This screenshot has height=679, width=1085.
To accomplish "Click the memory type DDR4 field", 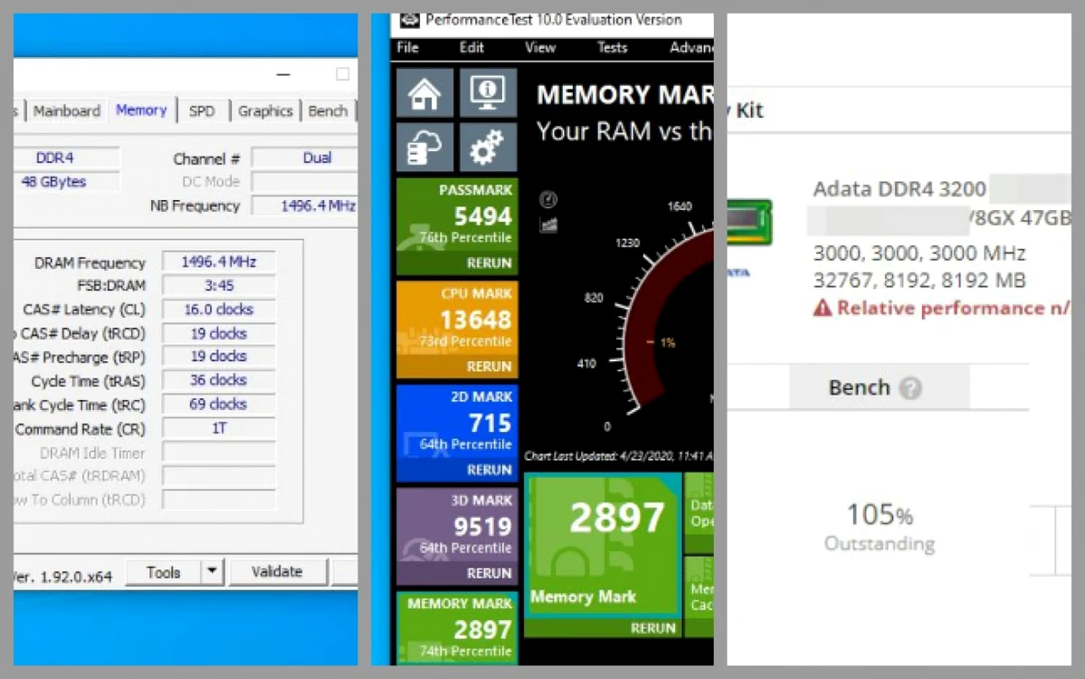I will tap(66, 158).
